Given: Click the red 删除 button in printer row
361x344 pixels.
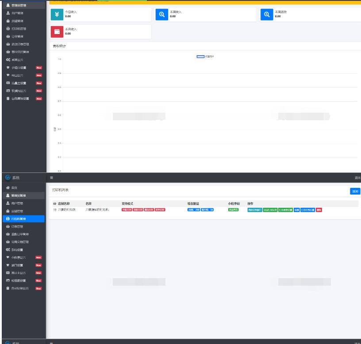Looking at the screenshot, I should tap(319, 210).
